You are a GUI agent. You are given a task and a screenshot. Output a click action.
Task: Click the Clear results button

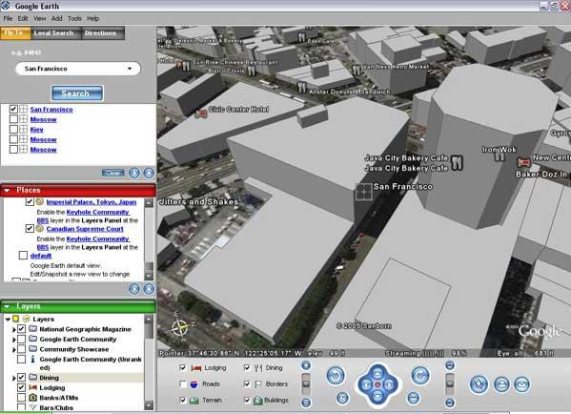pyautogui.click(x=112, y=173)
